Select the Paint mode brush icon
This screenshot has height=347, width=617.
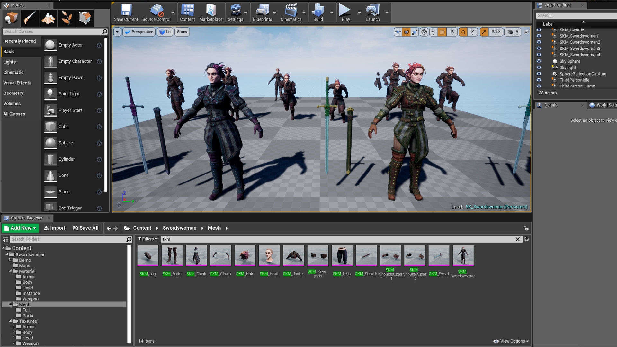point(30,18)
